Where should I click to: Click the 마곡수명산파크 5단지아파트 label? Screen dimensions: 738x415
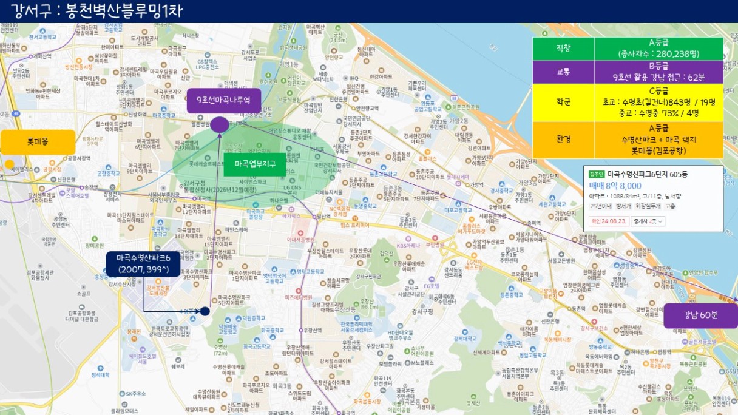[234, 300]
